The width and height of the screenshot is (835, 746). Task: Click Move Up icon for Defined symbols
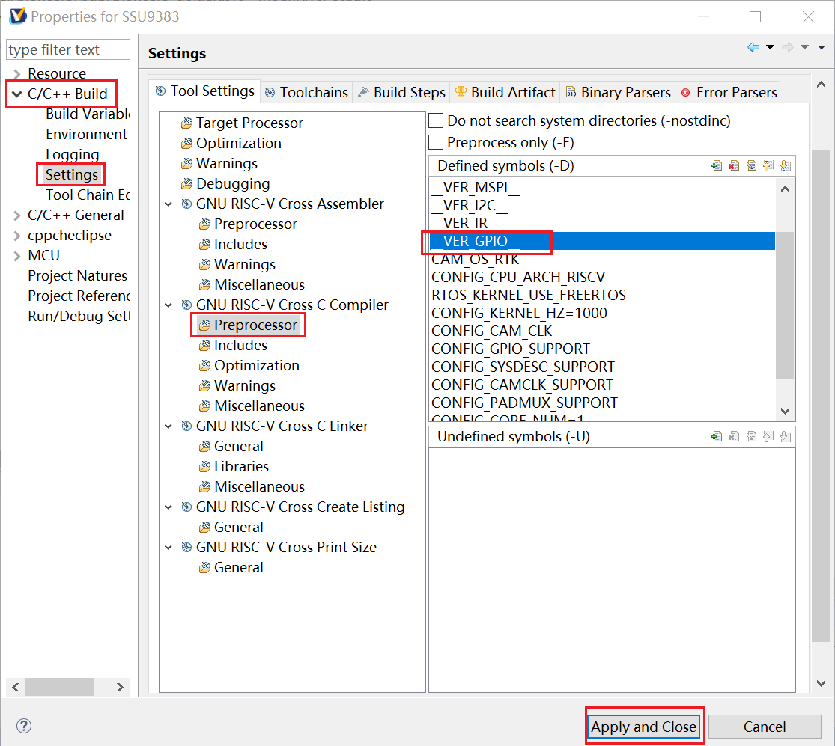click(x=768, y=166)
